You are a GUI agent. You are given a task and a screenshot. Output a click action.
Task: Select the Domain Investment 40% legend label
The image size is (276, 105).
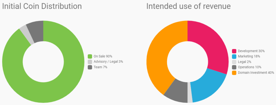(256, 73)
